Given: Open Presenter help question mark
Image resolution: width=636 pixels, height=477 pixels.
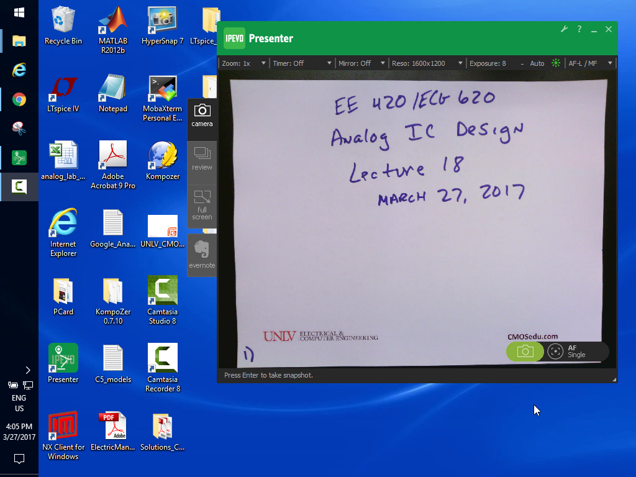Looking at the screenshot, I should point(579,29).
